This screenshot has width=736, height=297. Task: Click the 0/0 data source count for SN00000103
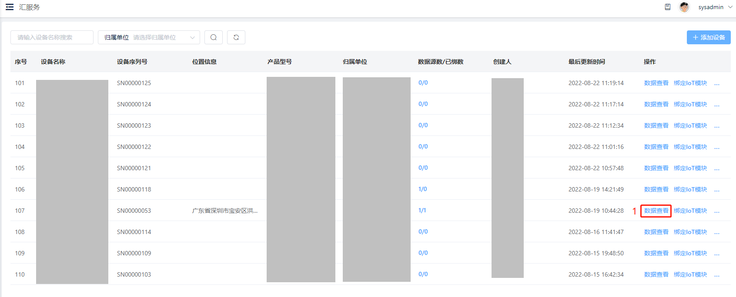(x=423, y=274)
